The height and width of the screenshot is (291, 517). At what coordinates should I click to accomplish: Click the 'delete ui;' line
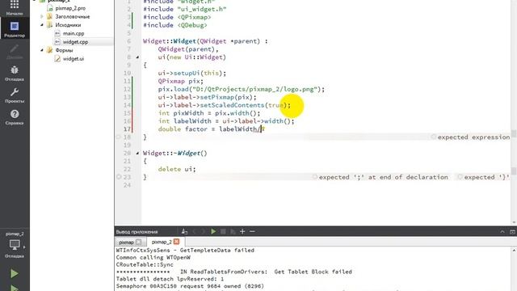(x=177, y=169)
